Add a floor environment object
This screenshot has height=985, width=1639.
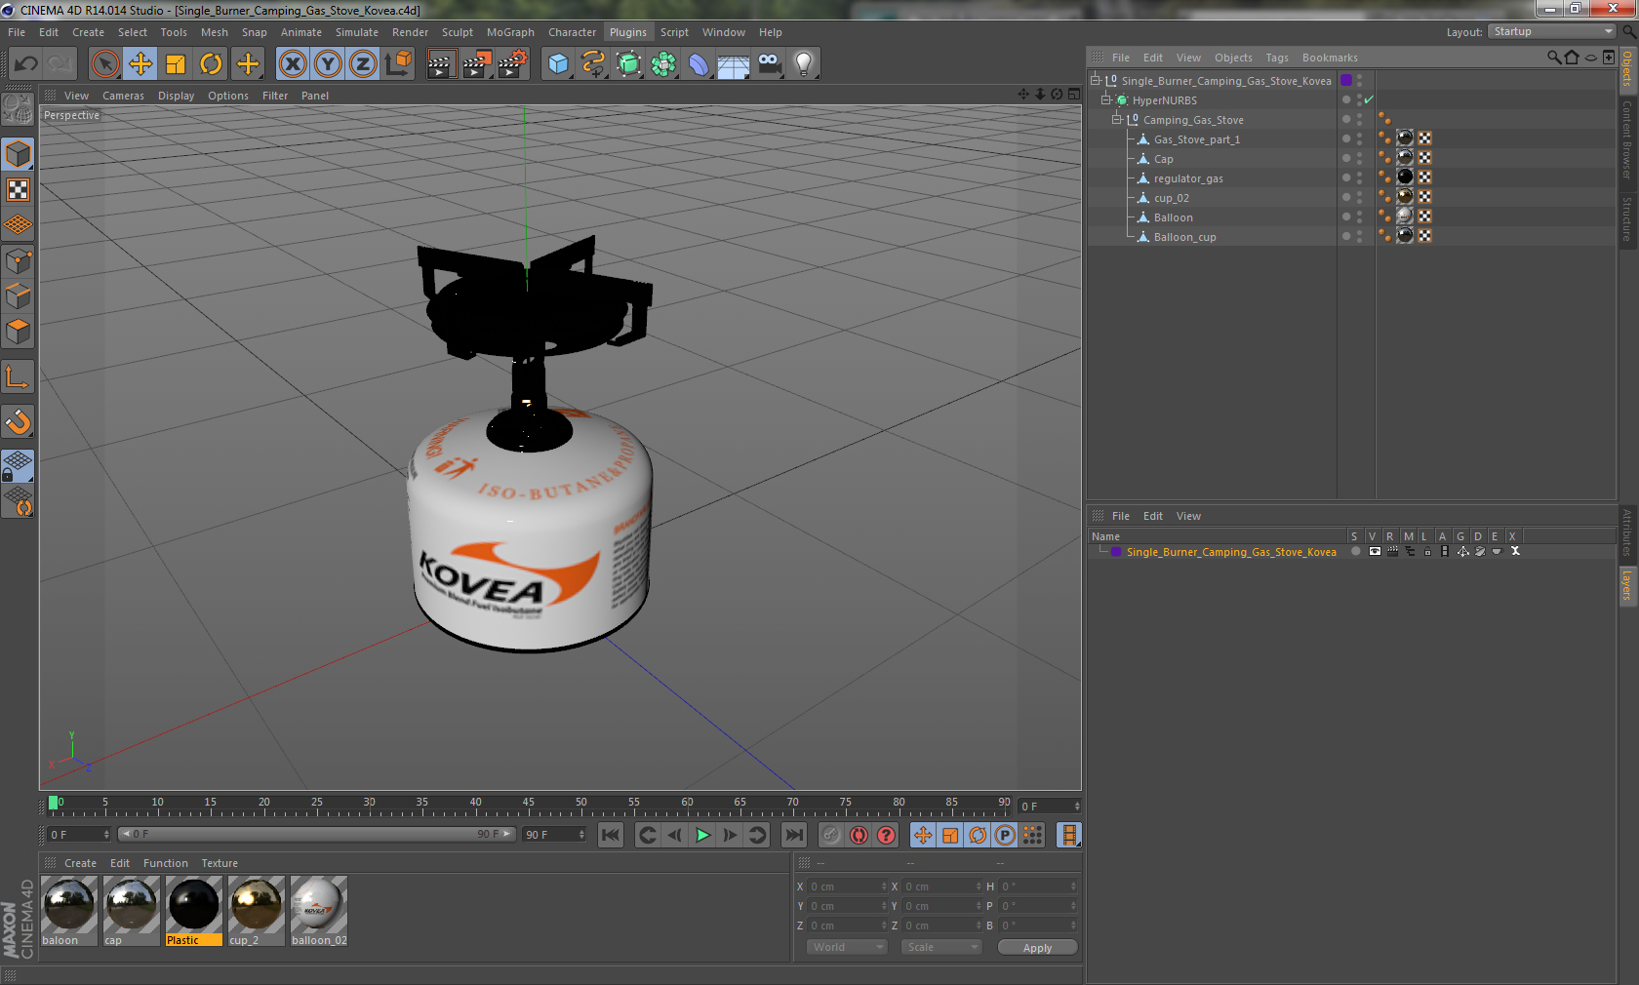[x=734, y=64]
